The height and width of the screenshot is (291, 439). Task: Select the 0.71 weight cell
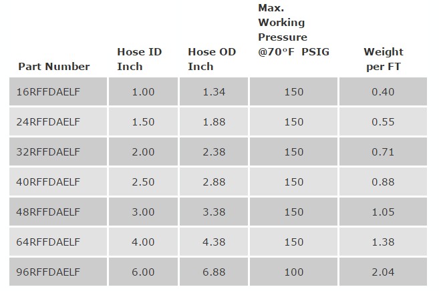pyautogui.click(x=384, y=152)
